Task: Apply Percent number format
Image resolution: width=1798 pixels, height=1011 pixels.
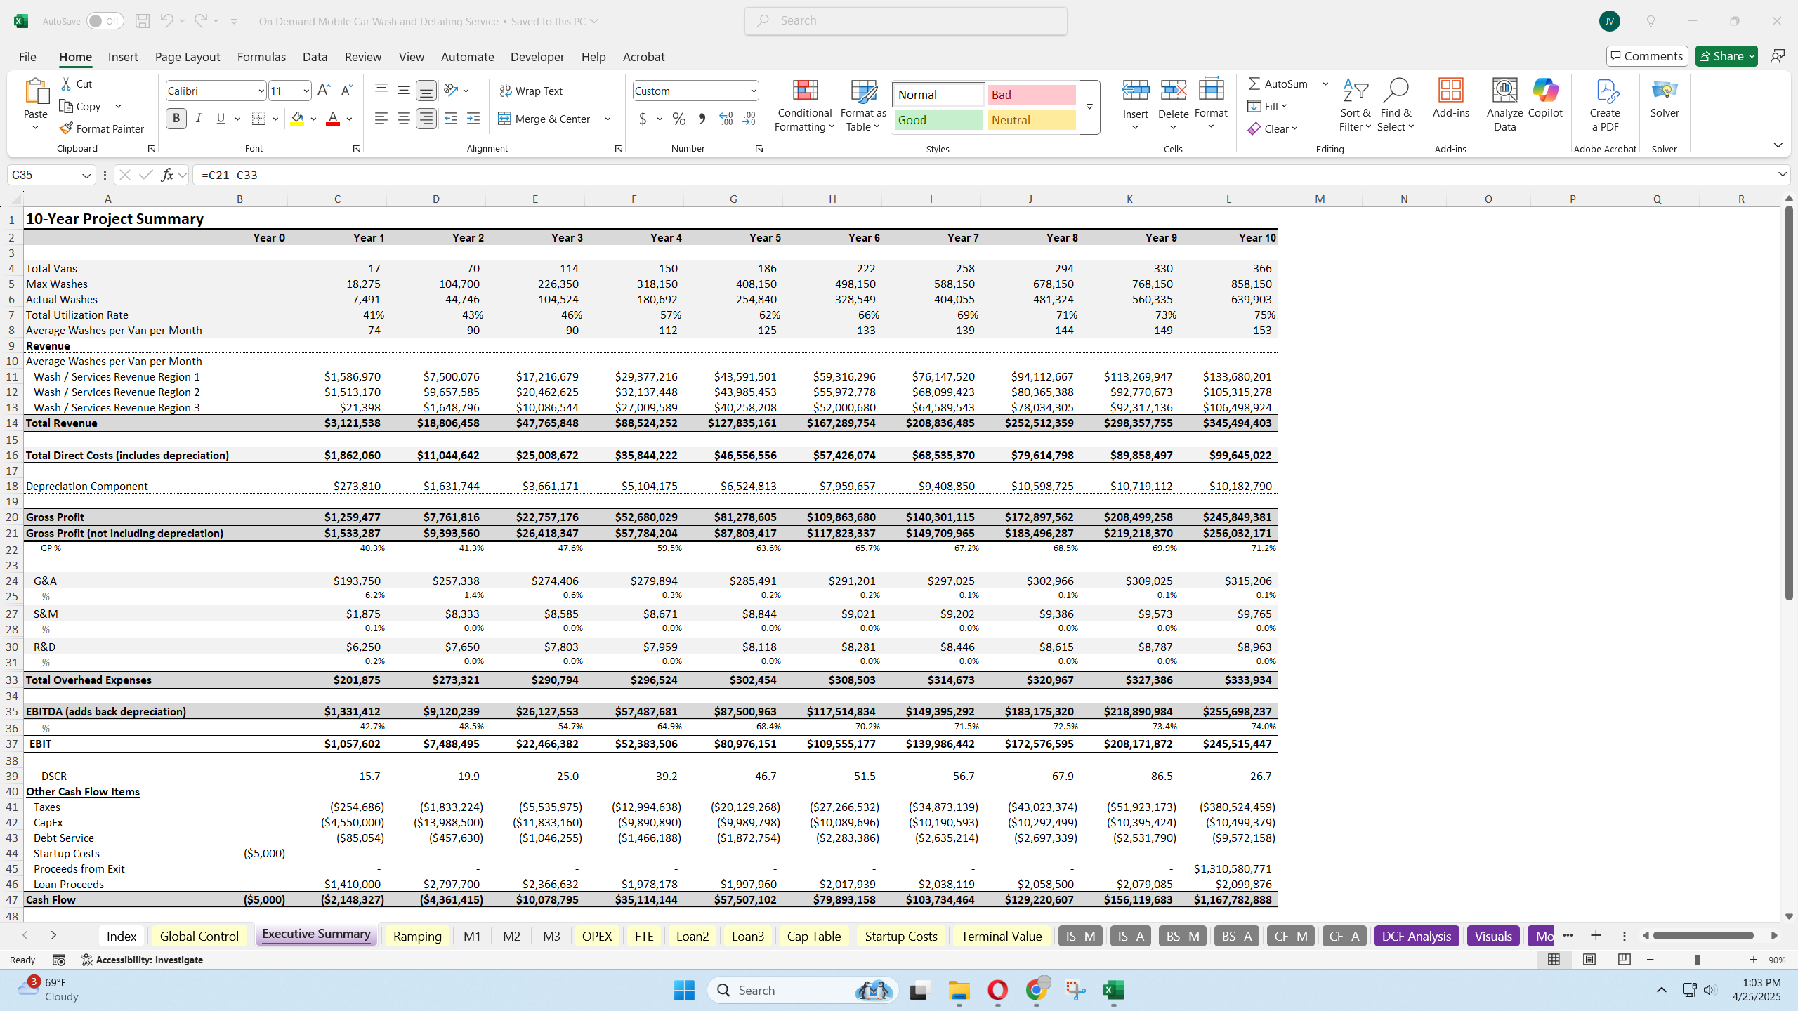Action: 678,119
